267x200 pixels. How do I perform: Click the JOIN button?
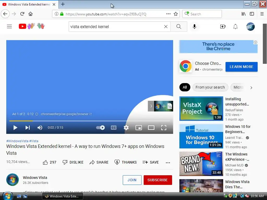click(x=132, y=180)
